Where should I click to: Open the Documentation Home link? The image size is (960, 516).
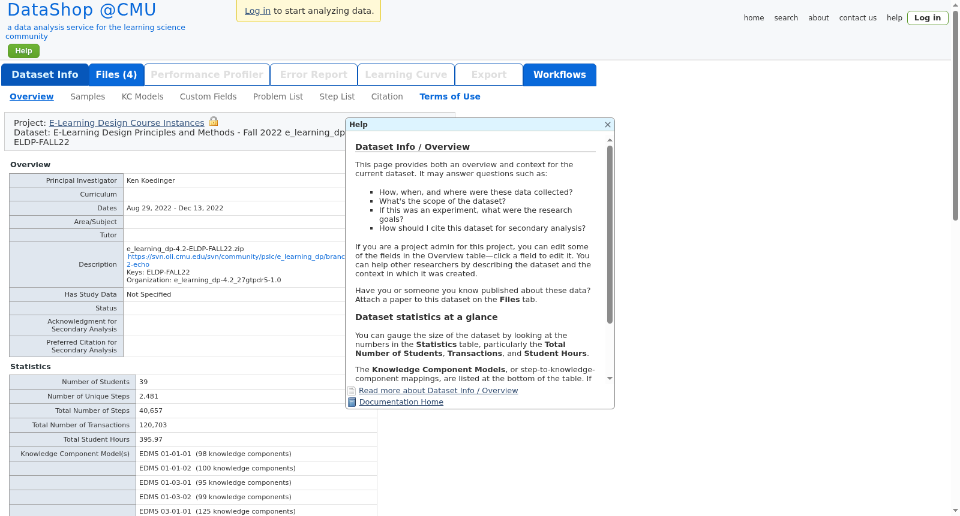[401, 402]
